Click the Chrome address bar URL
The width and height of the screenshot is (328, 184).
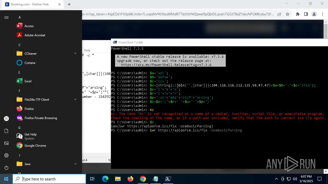coord(178,14)
